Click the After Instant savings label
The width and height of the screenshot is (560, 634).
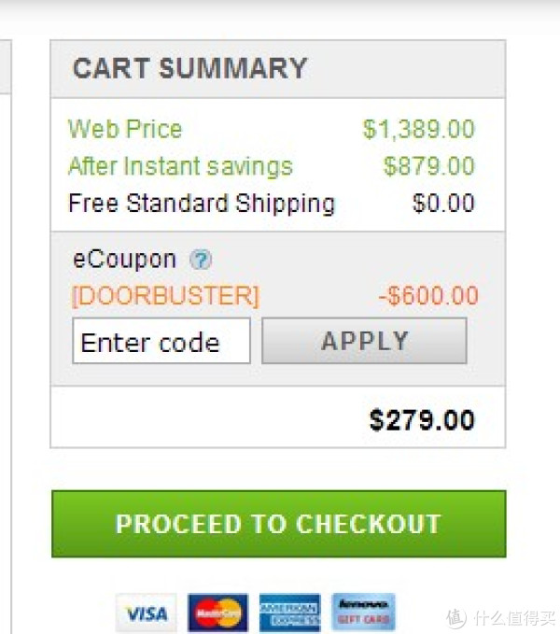coord(181,166)
